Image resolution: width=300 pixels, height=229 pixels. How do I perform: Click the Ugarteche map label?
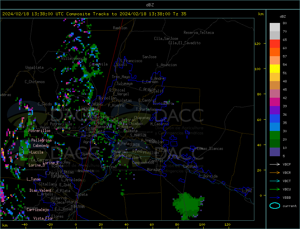point(90,154)
